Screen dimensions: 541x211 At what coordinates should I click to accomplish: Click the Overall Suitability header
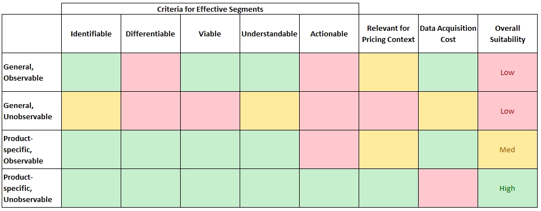507,34
